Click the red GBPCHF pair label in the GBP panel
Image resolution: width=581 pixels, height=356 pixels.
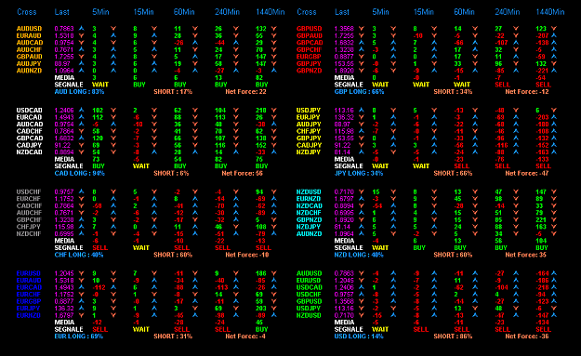click(x=309, y=49)
